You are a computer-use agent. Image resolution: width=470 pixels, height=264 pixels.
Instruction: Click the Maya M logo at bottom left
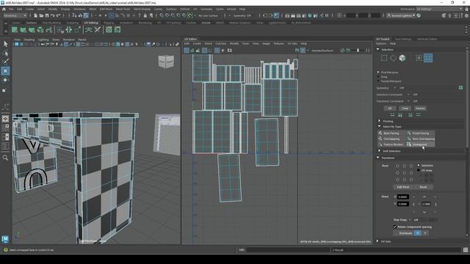point(5,239)
